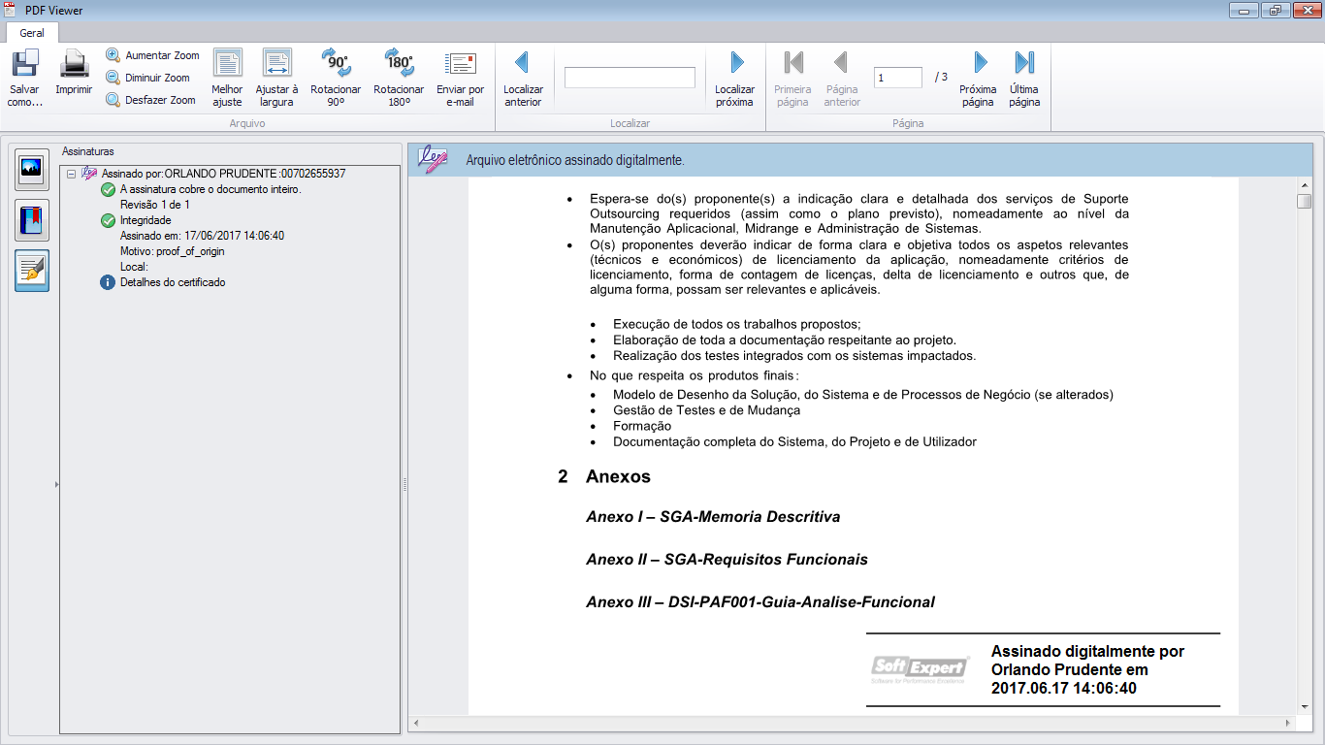This screenshot has width=1325, height=745.
Task: Rotate the page with Rotacionar 90º
Action: pyautogui.click(x=336, y=78)
